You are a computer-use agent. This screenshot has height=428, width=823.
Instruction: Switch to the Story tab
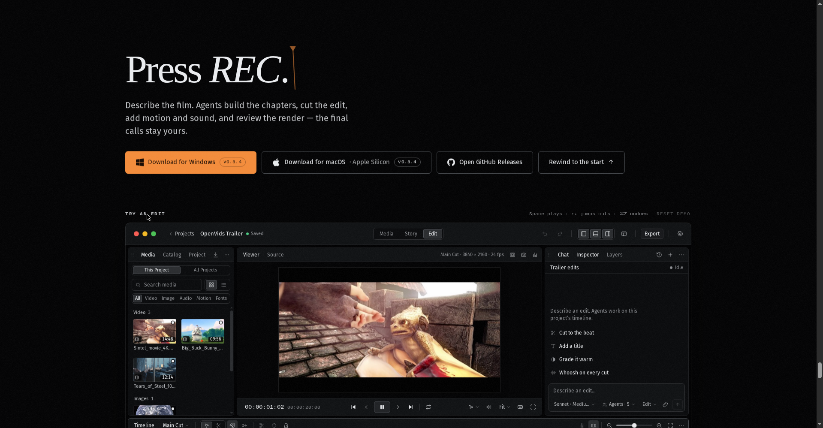[411, 234]
